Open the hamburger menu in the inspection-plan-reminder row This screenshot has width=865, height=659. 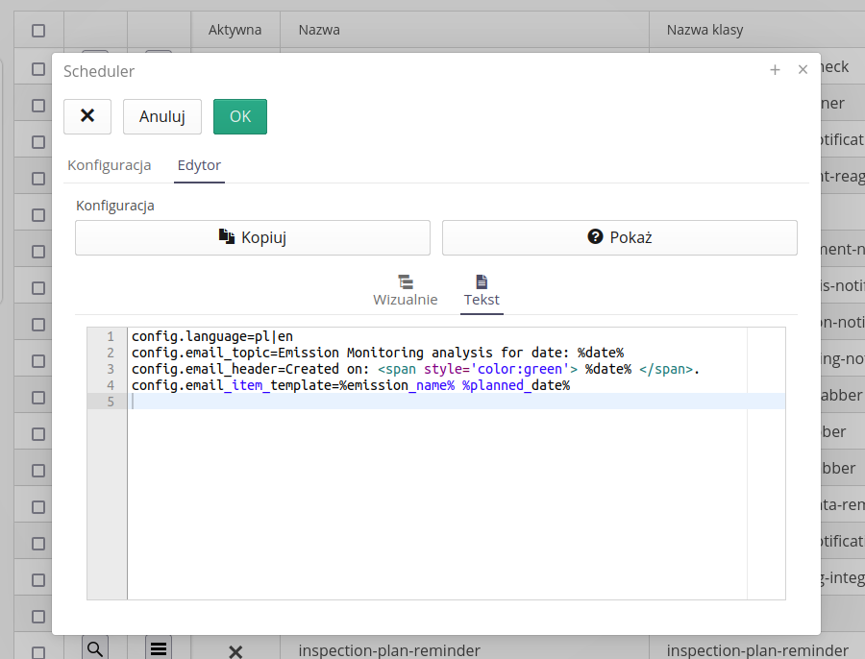click(x=159, y=649)
